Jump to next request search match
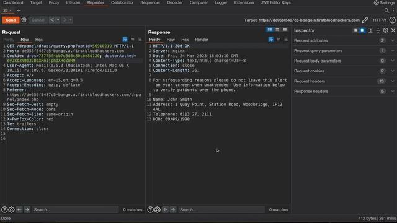Screen dimensions: 397x223 [27, 209]
